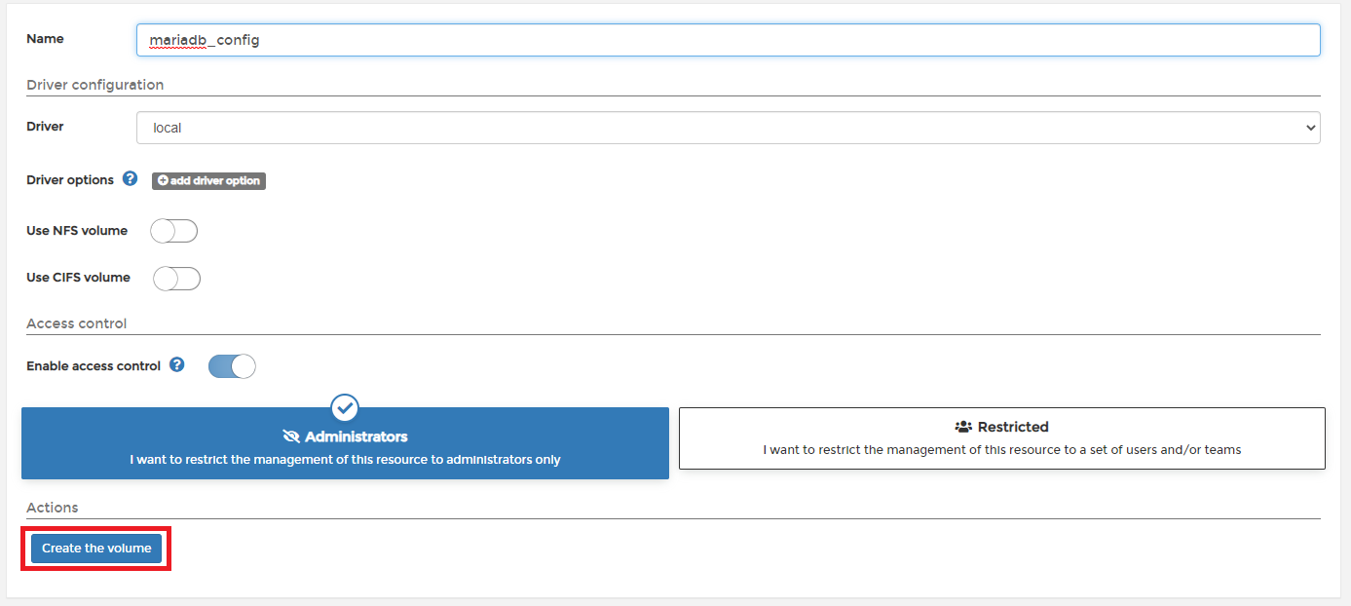Click the Restricted description about users and teams
The height and width of the screenshot is (606, 1351).
(1001, 450)
